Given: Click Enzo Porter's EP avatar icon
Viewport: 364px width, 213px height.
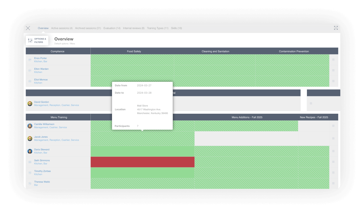Looking at the screenshot, I should tap(30, 60).
